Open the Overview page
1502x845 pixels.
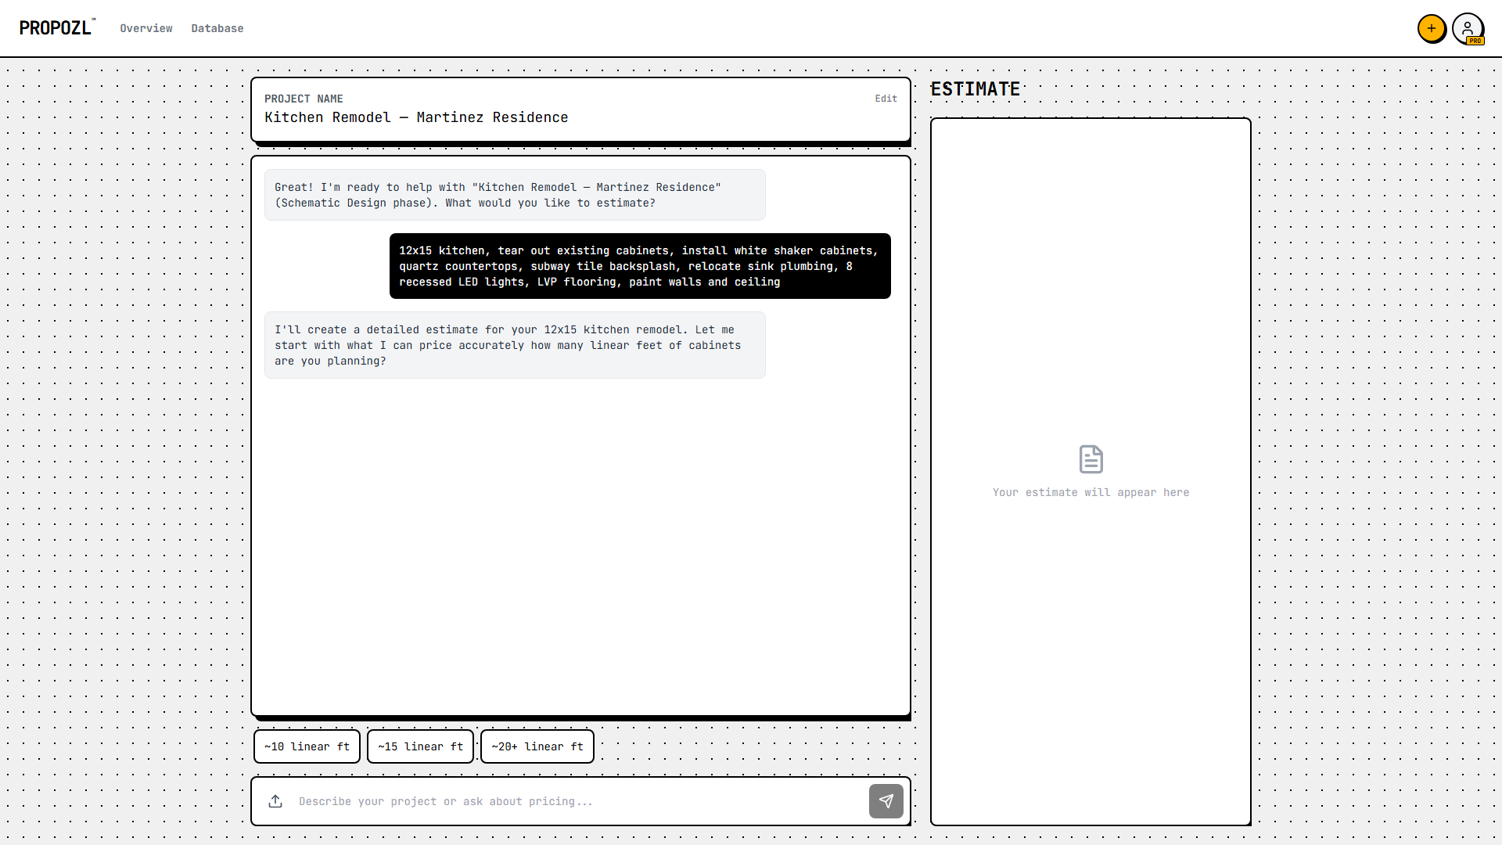click(146, 28)
